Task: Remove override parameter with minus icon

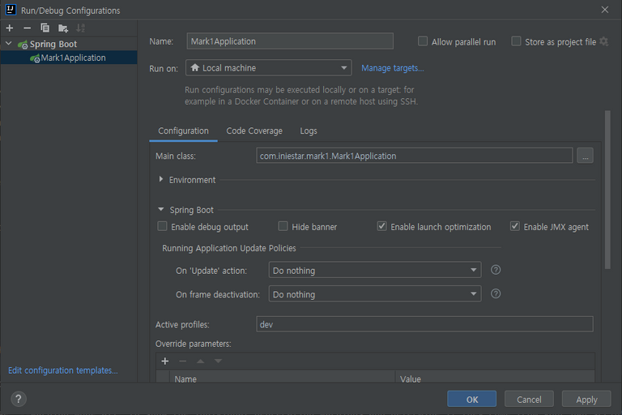Action: [x=182, y=361]
